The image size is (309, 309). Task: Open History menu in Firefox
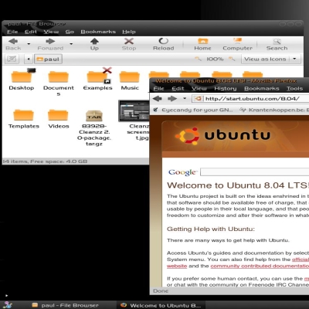pyautogui.click(x=226, y=89)
